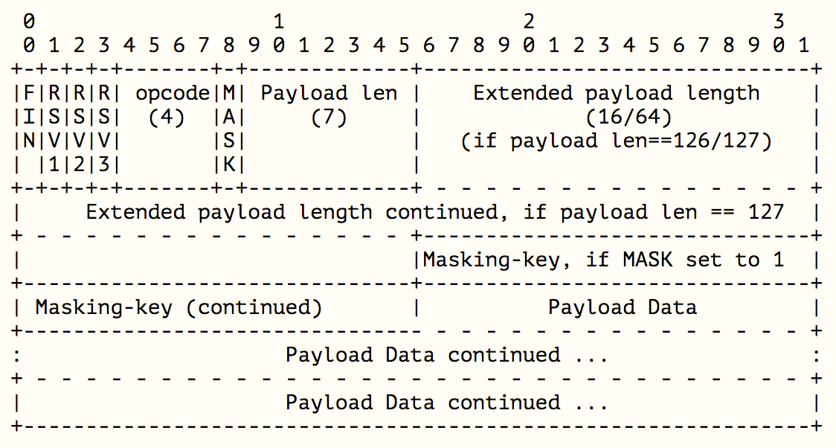Select the Payload len field label
This screenshot has height=448, width=836.
click(x=329, y=93)
